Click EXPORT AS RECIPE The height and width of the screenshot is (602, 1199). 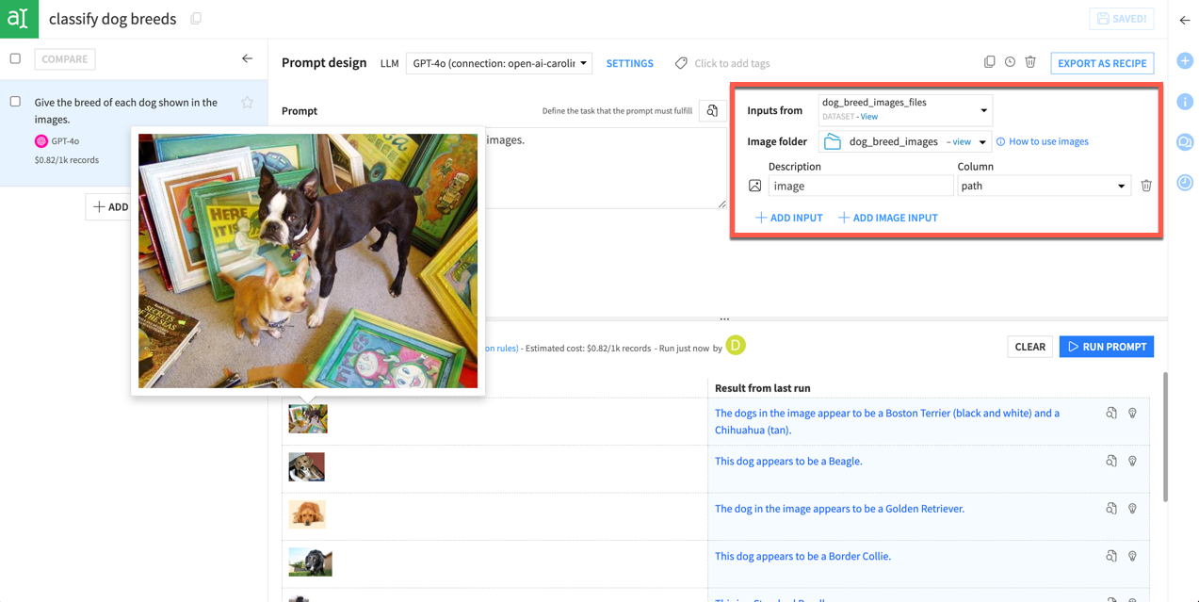pyautogui.click(x=1102, y=63)
